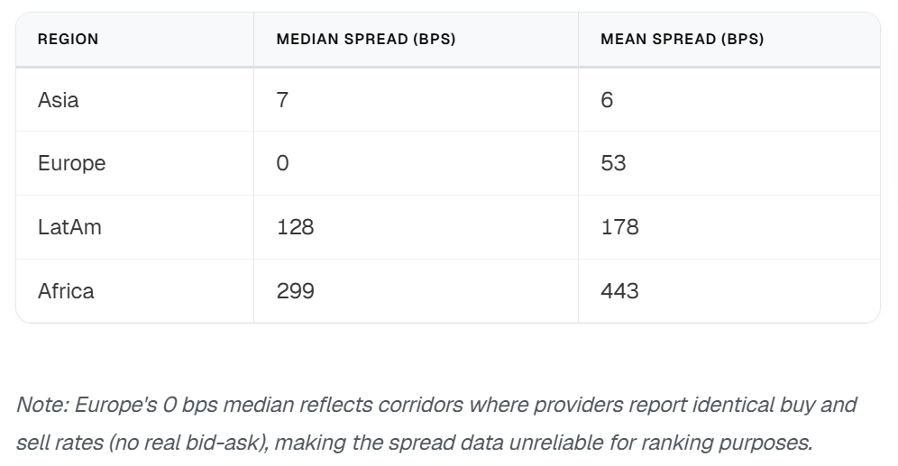The width and height of the screenshot is (898, 466).
Task: Select the LatAm region cell
Action: (x=69, y=227)
